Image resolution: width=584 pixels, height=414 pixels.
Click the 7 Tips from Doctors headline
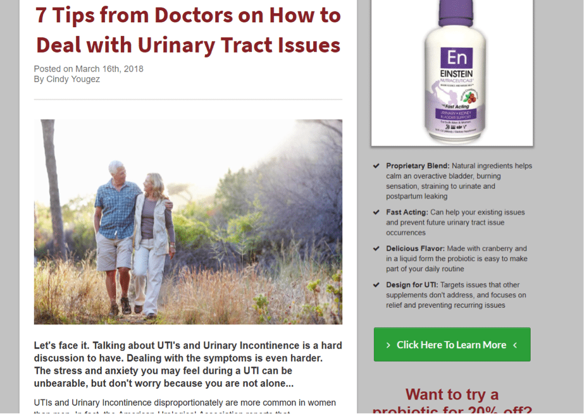pos(188,30)
